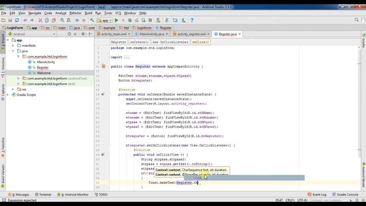Click the Collapse All icon in project panel
The height and width of the screenshot is (206, 366).
click(x=75, y=34)
